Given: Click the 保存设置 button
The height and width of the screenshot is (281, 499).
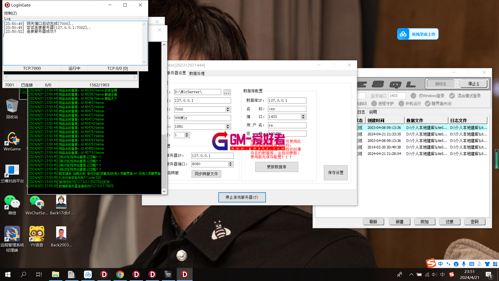Looking at the screenshot, I should point(336,173).
